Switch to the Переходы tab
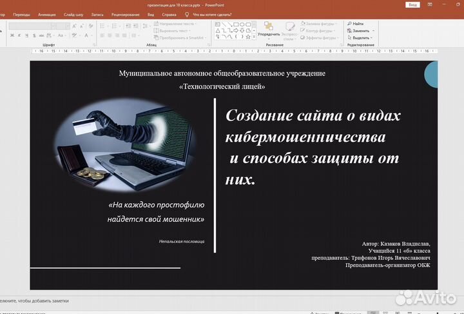This screenshot has width=464, height=314. pyautogui.click(x=21, y=14)
